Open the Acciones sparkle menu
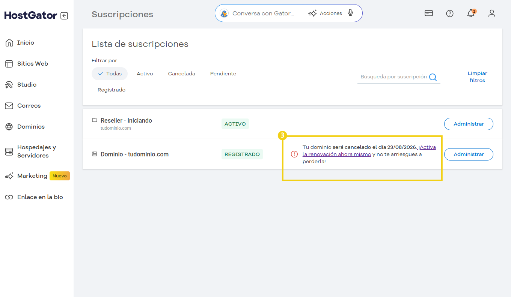Screen dimensions: 511x297 pyautogui.click(x=325, y=13)
